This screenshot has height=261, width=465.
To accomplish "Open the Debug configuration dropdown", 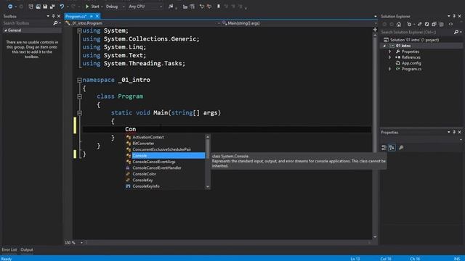I will (x=115, y=7).
